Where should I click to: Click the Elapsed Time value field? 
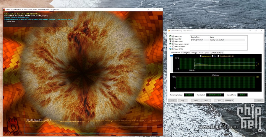pyautogui.click(x=242, y=95)
